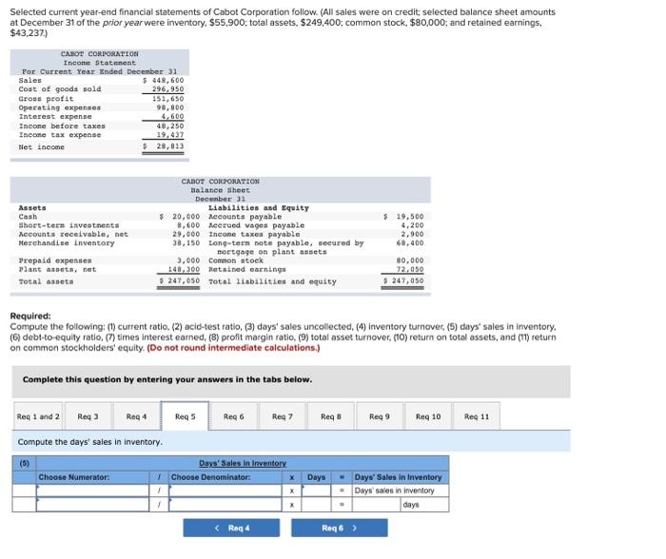Click the Interest expense value 4,600

tap(172, 116)
